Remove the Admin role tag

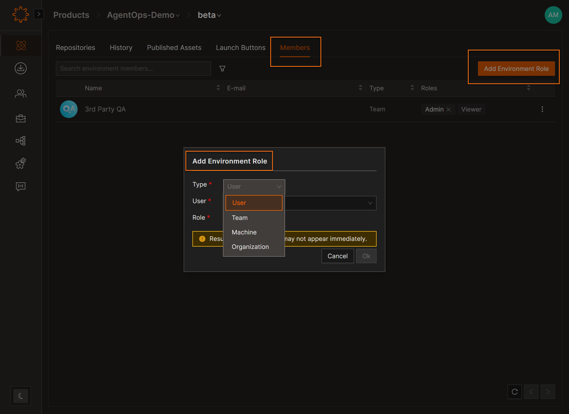coord(448,109)
